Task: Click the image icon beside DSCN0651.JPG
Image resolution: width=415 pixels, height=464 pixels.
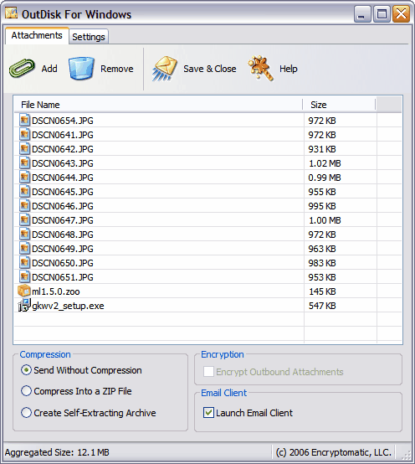Action: [24, 276]
